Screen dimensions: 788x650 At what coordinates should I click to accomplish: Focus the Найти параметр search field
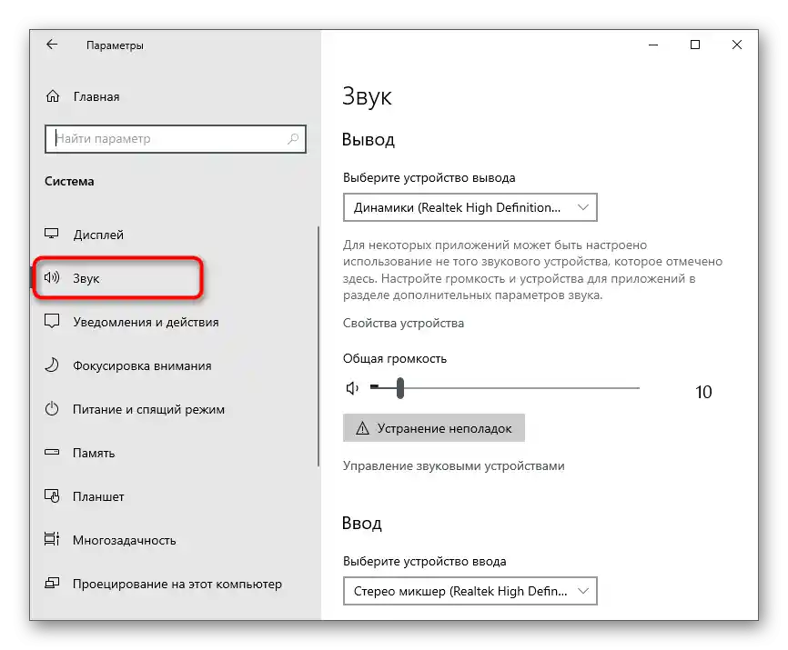point(176,138)
